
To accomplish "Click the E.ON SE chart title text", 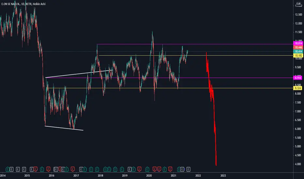I will click(x=23, y=4).
